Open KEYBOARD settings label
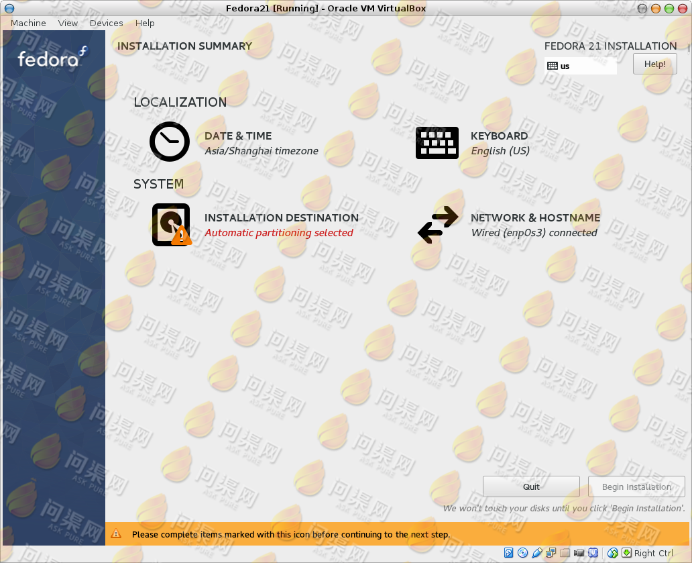The height and width of the screenshot is (563, 692). coord(499,136)
